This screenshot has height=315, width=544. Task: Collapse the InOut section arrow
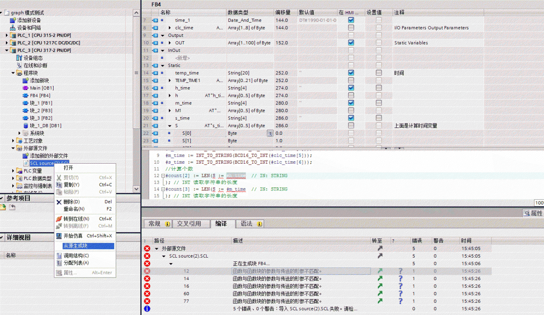[x=162, y=50]
